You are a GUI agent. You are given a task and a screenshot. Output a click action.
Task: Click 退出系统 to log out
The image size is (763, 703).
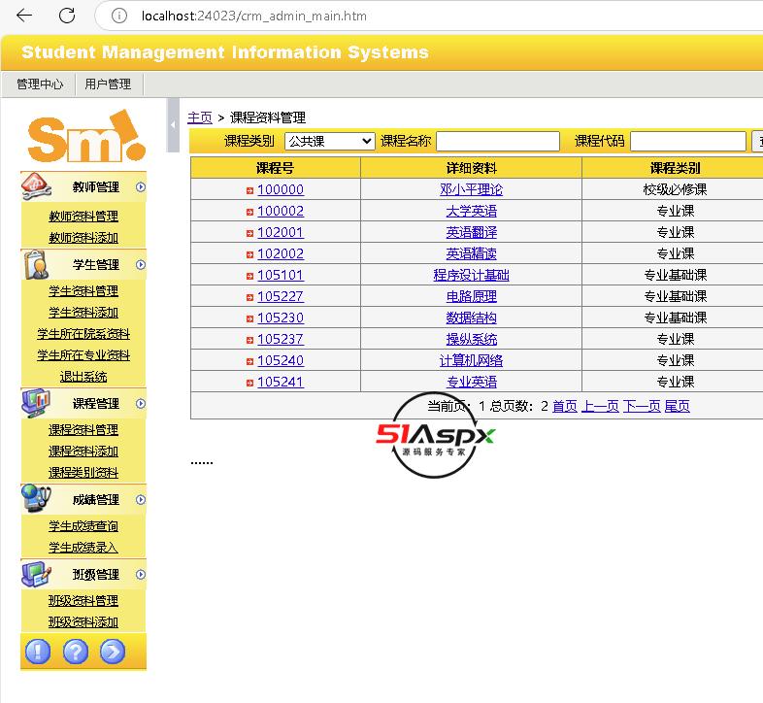(83, 377)
